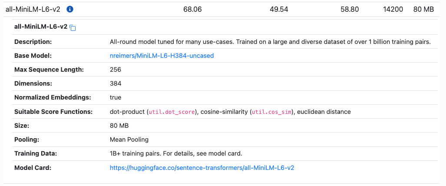Copy the model name using the copy icon

[x=73, y=28]
